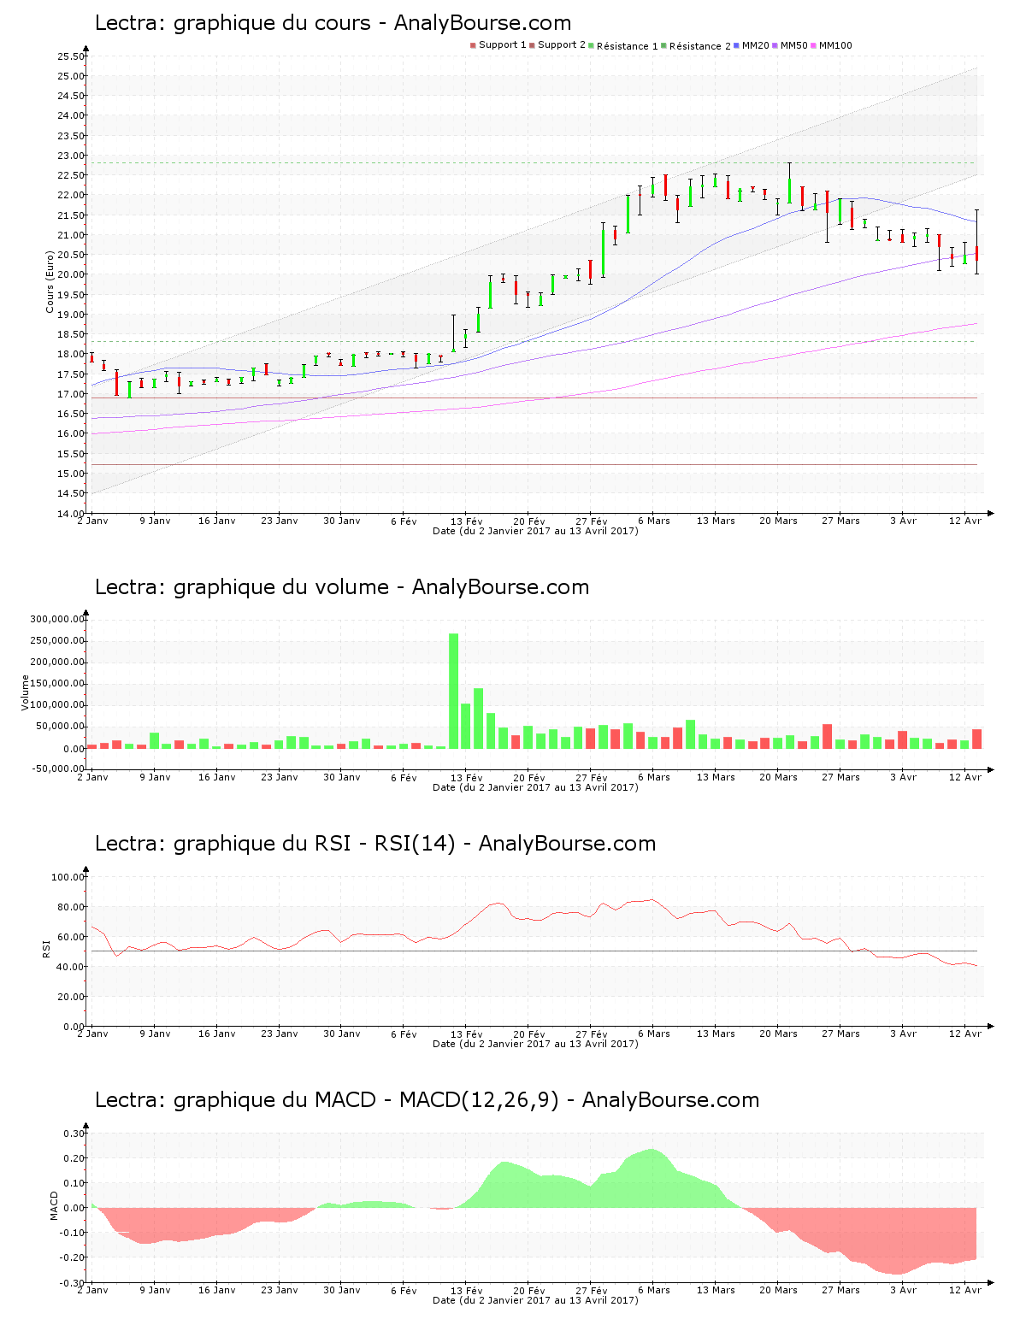
Task: Click the Support 1 legend color marker
Action: [x=473, y=45]
